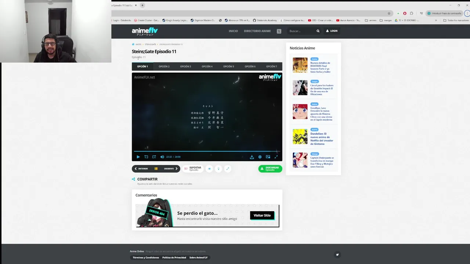Image resolution: width=470 pixels, height=264 pixels.
Task: Open the animes bookmarks folder
Action: (370, 20)
